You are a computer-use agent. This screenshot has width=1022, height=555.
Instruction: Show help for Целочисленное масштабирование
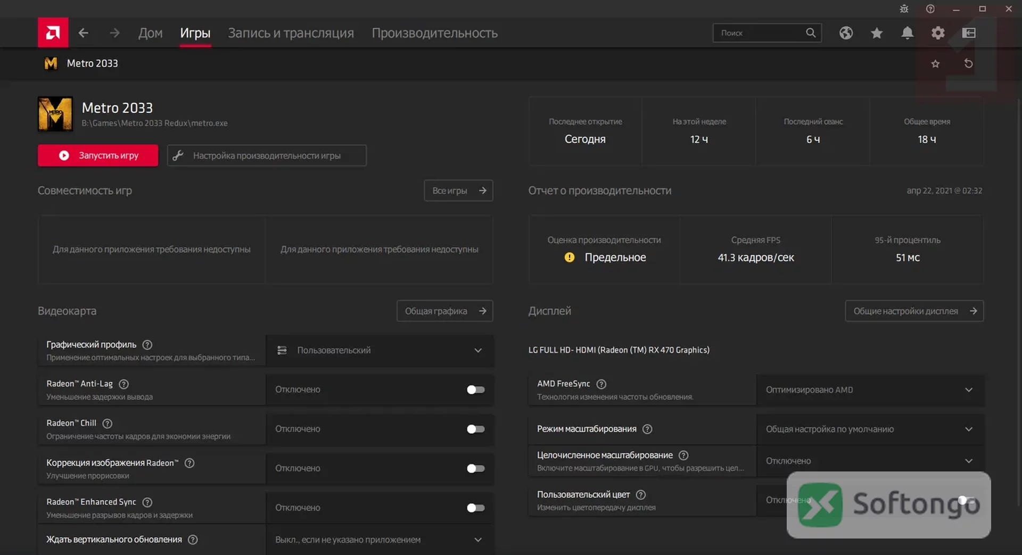tap(684, 455)
